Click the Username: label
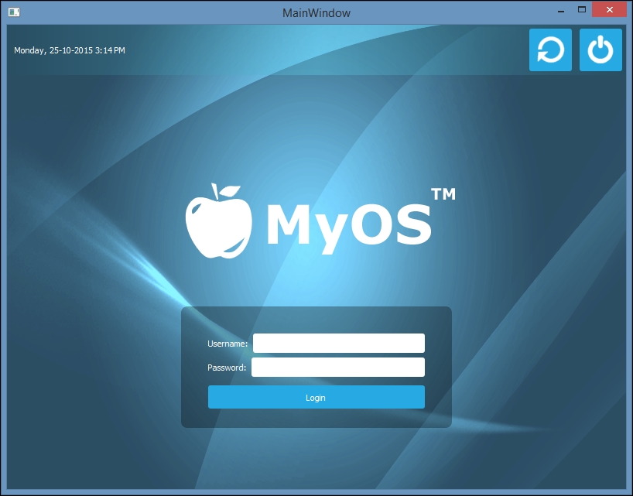633x496 pixels. [228, 344]
